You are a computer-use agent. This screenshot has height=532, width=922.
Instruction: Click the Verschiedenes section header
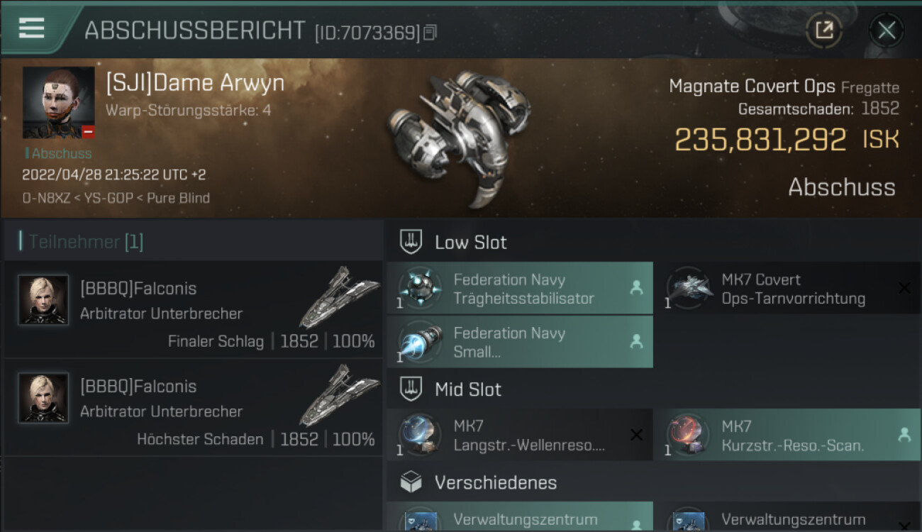click(653, 482)
